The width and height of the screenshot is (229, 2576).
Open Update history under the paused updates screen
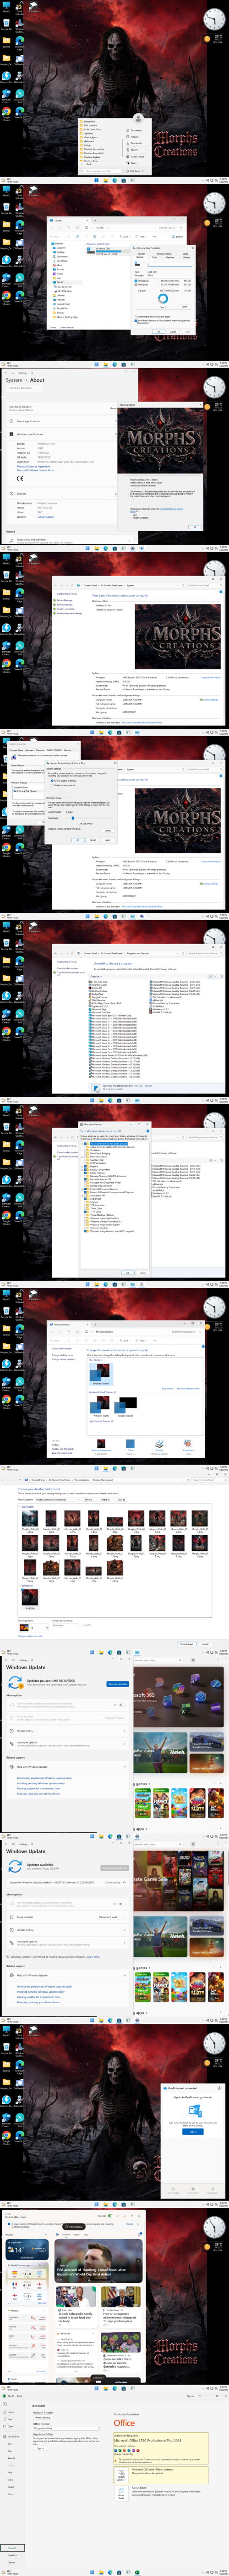(66, 1731)
